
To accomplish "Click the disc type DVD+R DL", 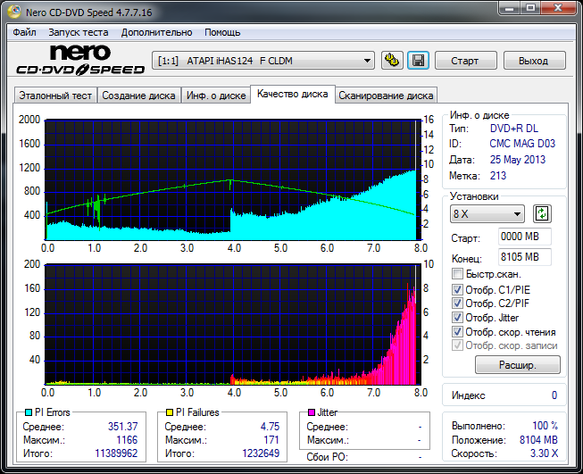I will (x=514, y=129).
